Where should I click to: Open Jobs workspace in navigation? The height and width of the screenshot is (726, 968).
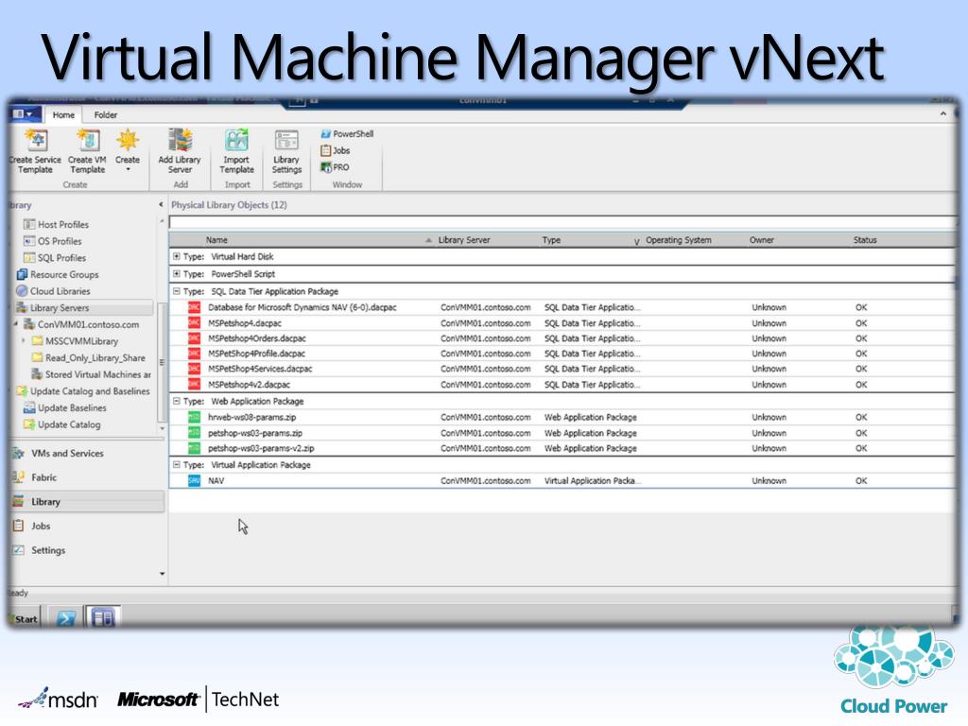click(88, 526)
